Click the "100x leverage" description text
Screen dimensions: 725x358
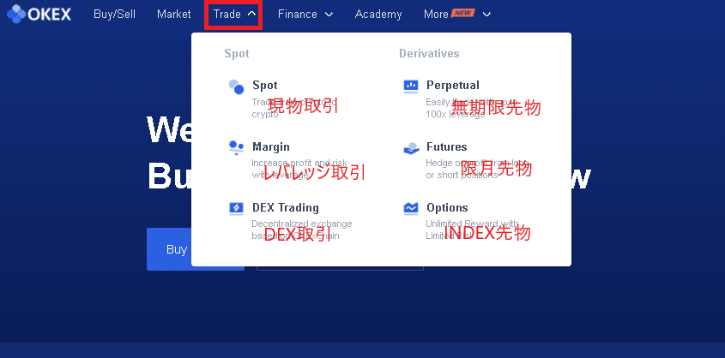point(456,114)
